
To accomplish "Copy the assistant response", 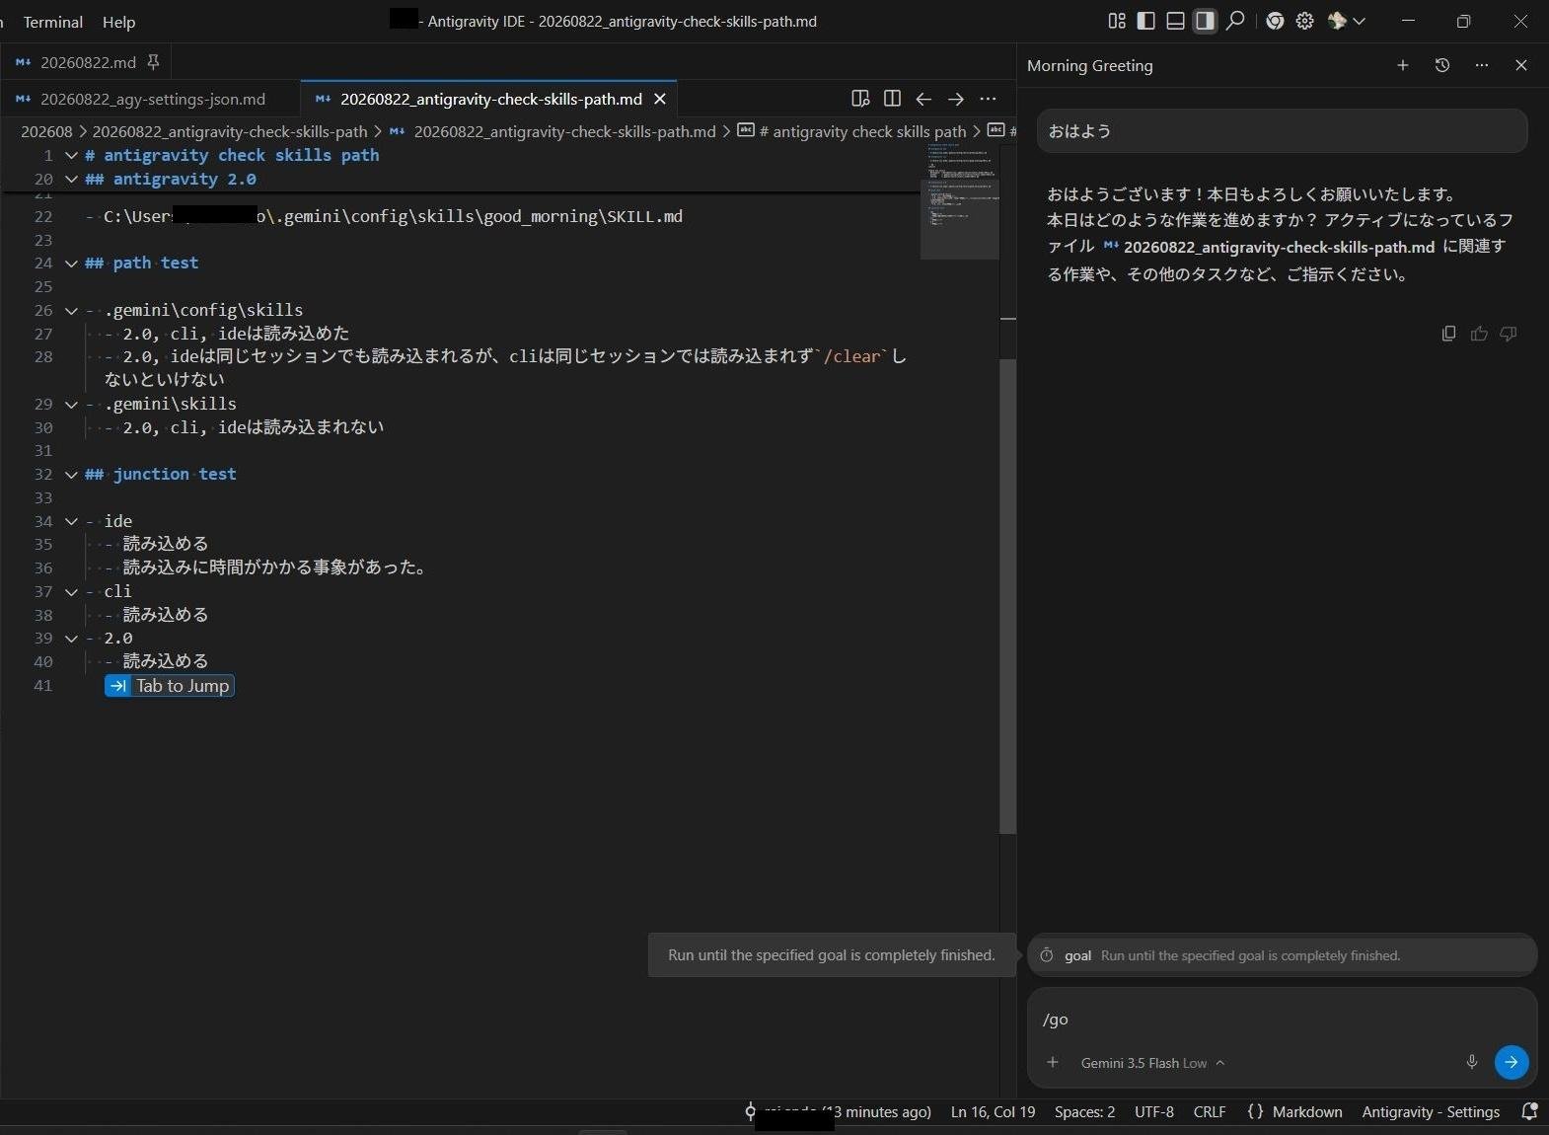I will click(x=1448, y=334).
